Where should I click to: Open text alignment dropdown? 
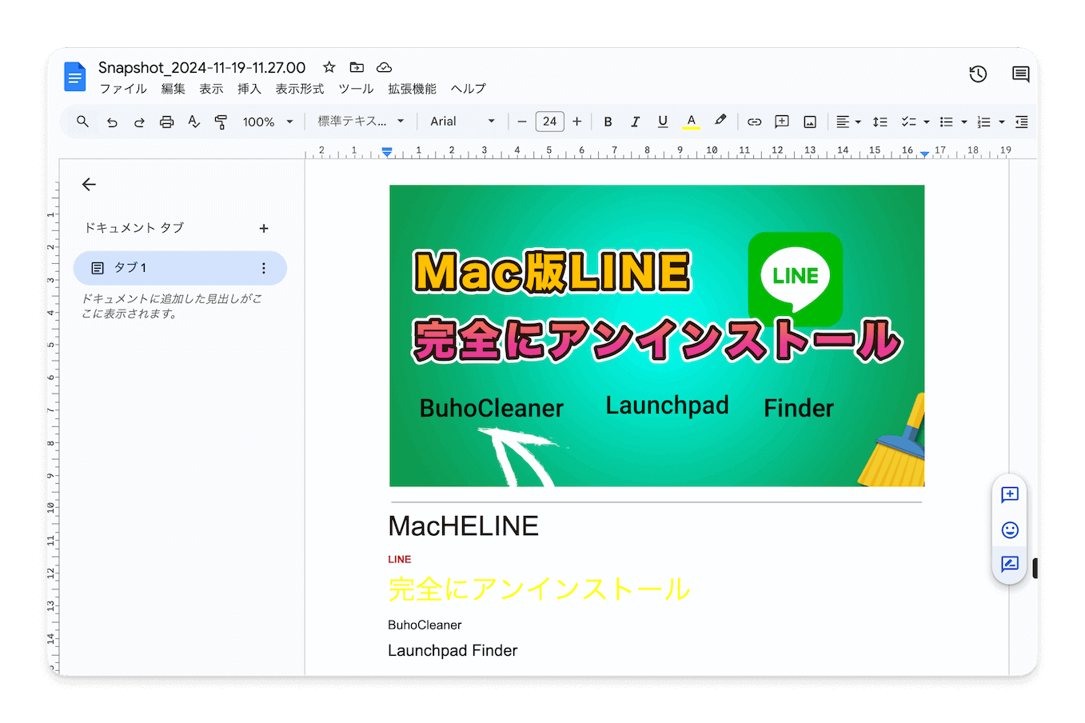[848, 122]
